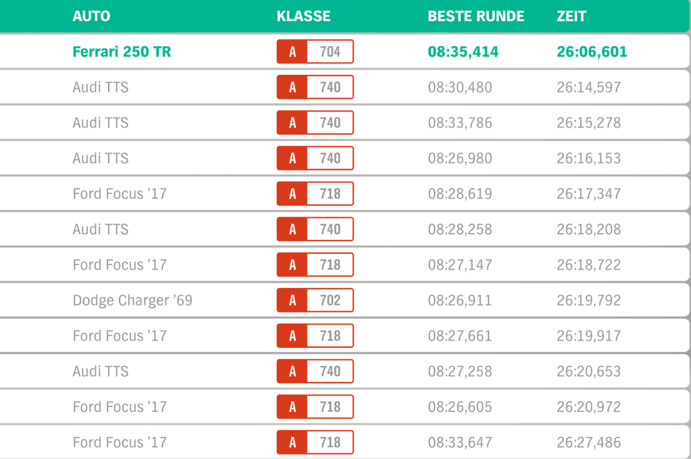Click the AUTO column header
Viewport: 691px width, 459px height.
(91, 16)
